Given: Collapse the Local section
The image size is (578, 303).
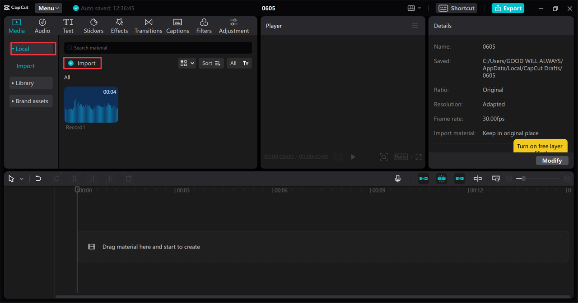Looking at the screenshot, I should (33, 49).
